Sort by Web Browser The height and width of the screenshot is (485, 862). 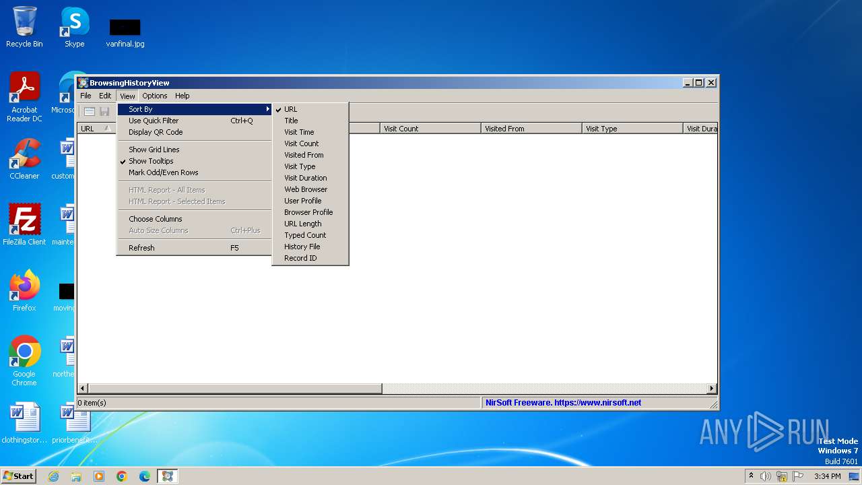click(x=310, y=189)
